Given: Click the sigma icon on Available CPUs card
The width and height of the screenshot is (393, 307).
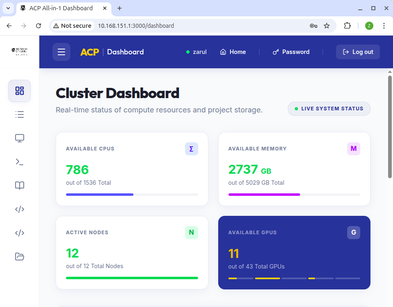Looking at the screenshot, I should (x=191, y=149).
